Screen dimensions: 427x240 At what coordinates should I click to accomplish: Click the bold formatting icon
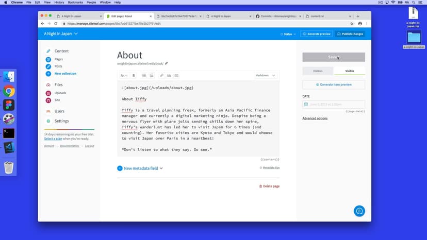pos(134,75)
